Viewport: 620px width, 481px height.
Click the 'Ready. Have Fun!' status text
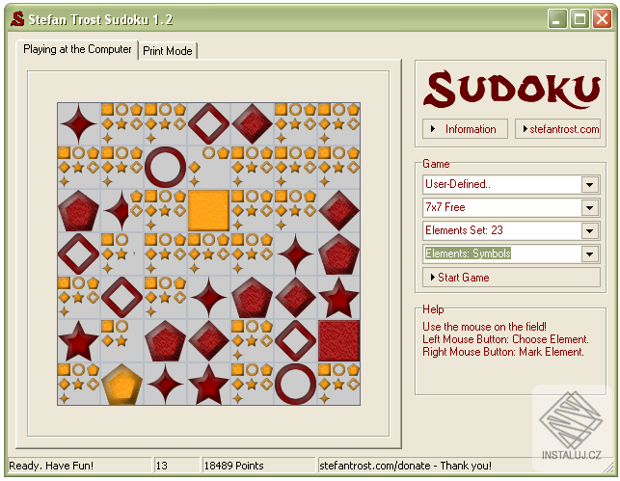51,466
